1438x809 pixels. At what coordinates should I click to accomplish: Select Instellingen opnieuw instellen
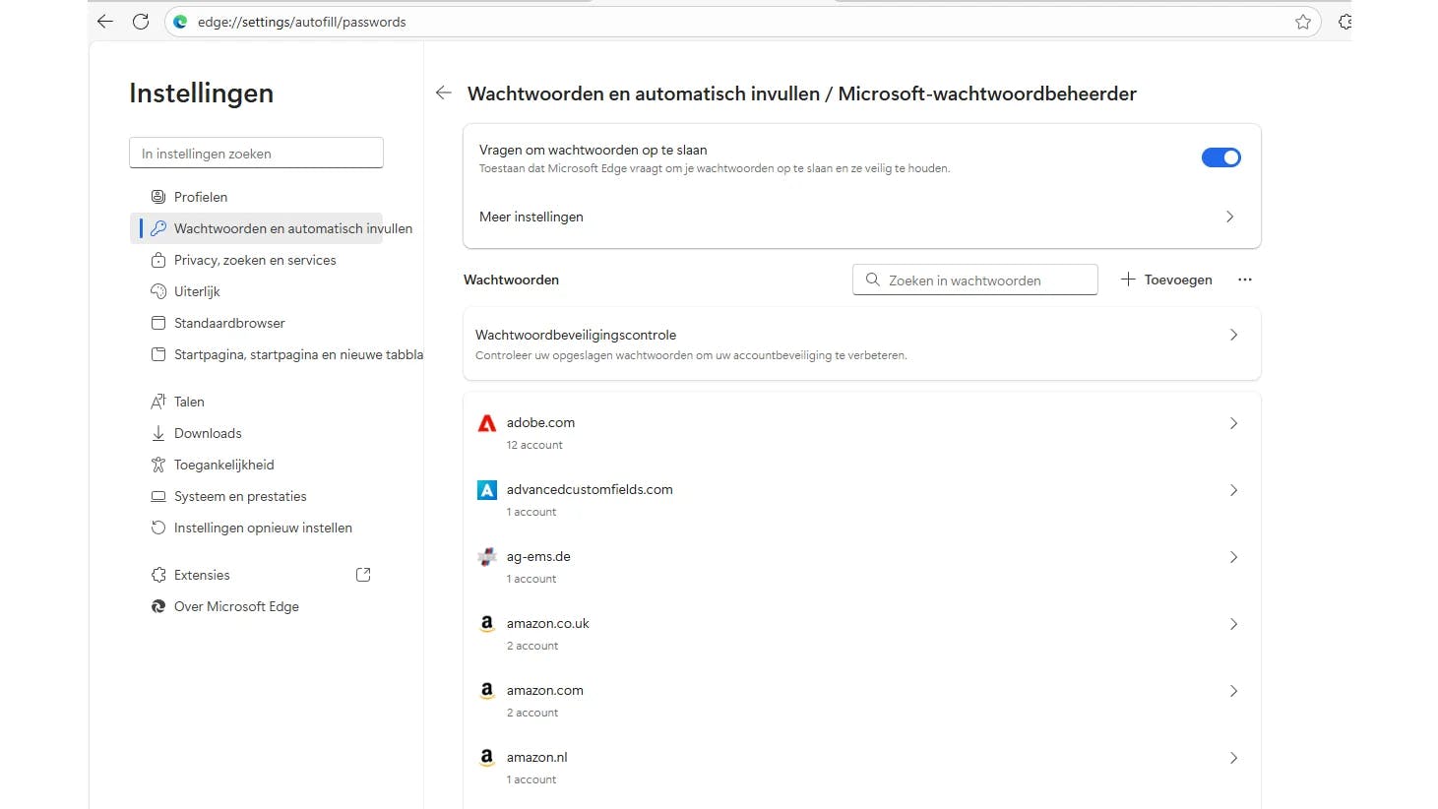click(x=256, y=528)
